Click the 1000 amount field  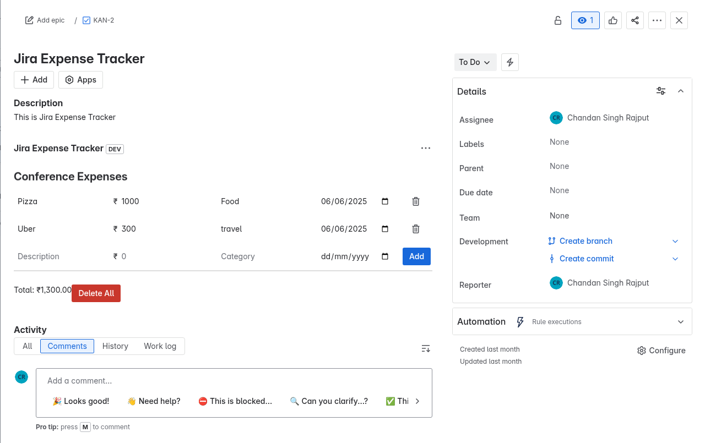click(165, 201)
